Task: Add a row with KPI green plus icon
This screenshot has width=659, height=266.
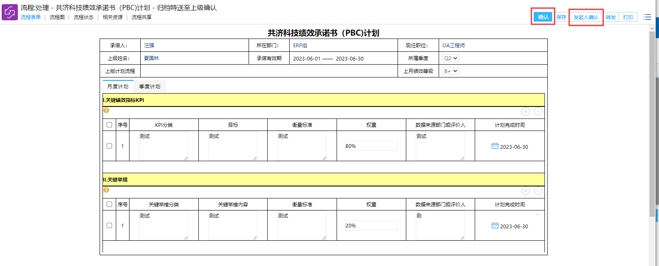Action: click(x=525, y=111)
